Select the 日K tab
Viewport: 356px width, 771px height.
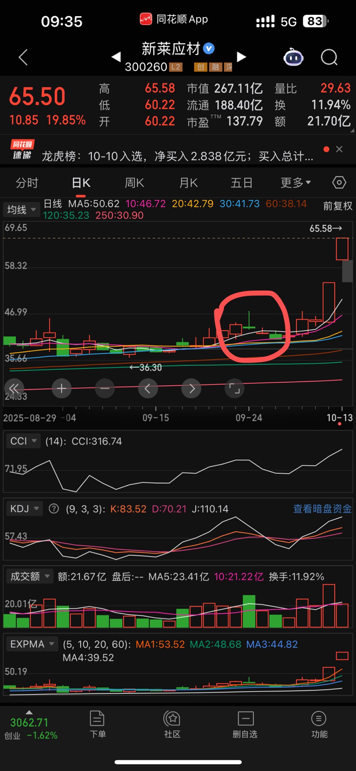[x=81, y=183]
